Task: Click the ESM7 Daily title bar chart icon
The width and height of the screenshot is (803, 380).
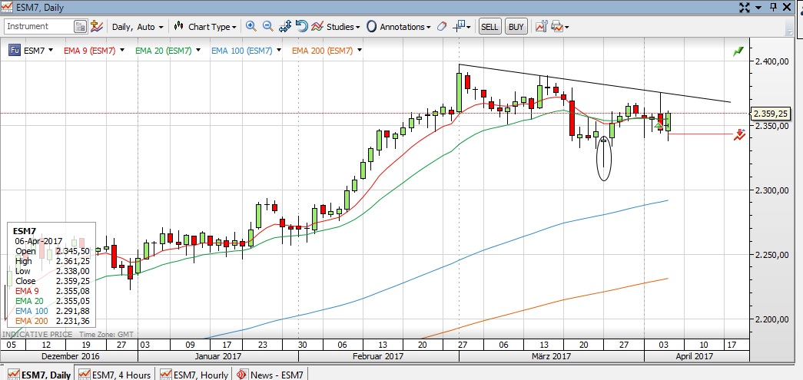Action: (x=7, y=7)
